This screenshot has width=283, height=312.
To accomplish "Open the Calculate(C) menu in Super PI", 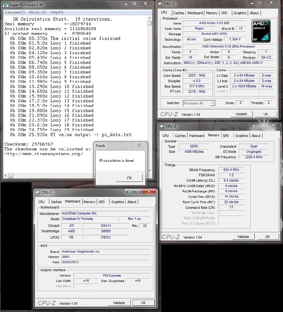I will pos(15,12).
